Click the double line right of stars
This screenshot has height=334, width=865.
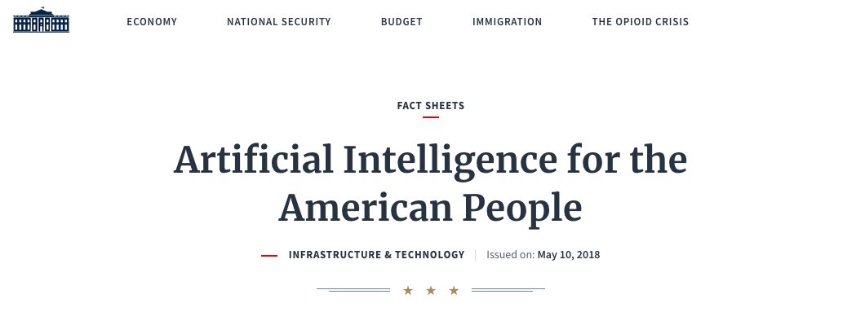coord(508,290)
